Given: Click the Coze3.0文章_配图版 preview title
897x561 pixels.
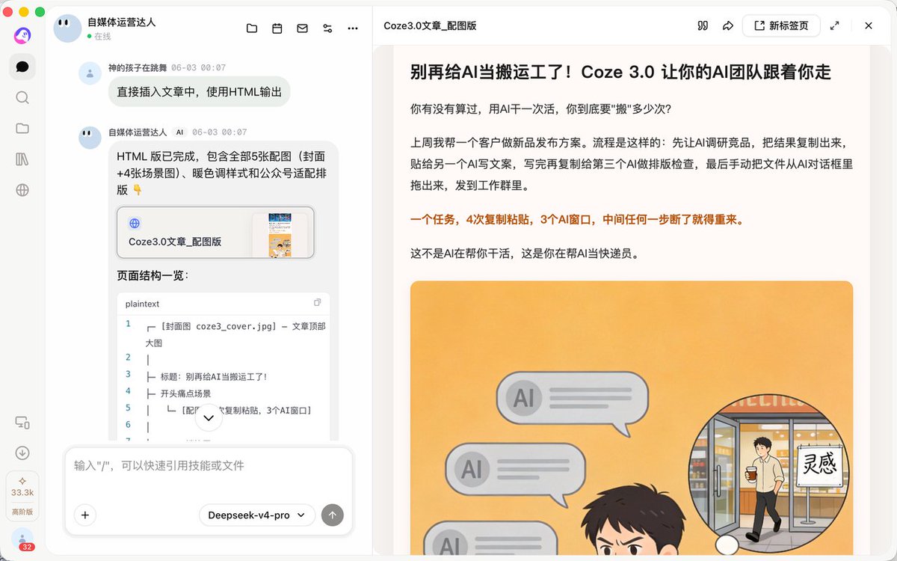Looking at the screenshot, I should coord(430,25).
